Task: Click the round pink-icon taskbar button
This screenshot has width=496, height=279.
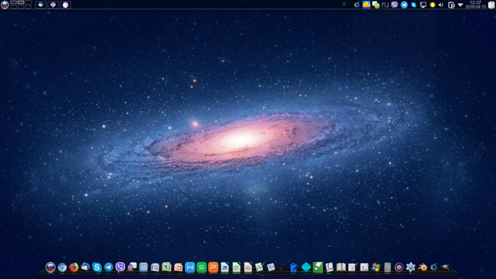Action: pos(66,5)
